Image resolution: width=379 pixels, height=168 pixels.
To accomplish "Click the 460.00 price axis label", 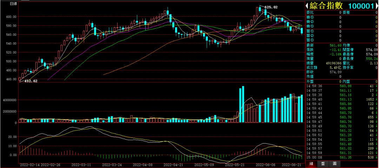I will [11, 79].
